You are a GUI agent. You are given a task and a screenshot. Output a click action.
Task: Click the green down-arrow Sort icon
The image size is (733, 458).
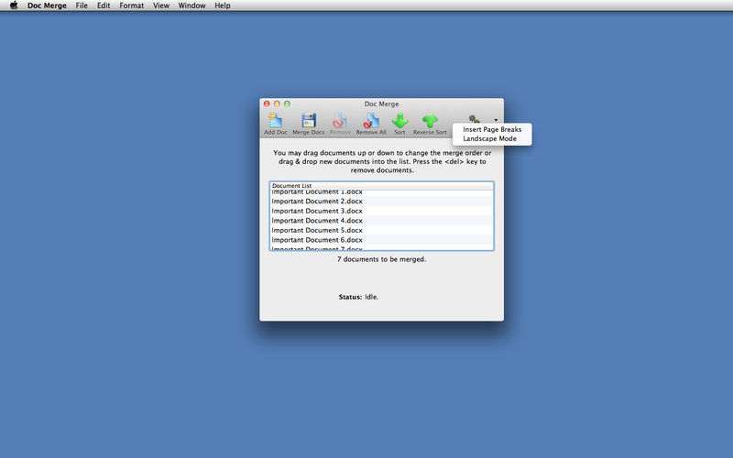pos(399,121)
